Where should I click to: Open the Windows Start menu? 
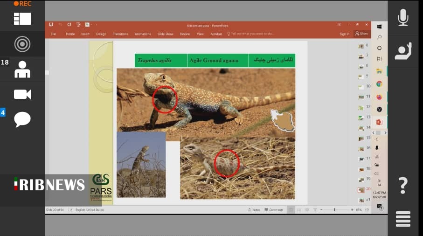click(379, 27)
